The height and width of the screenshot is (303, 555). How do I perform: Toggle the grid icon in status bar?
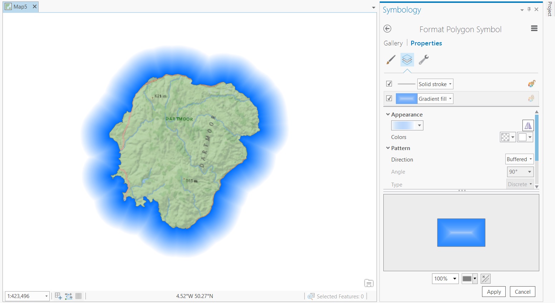(x=79, y=296)
